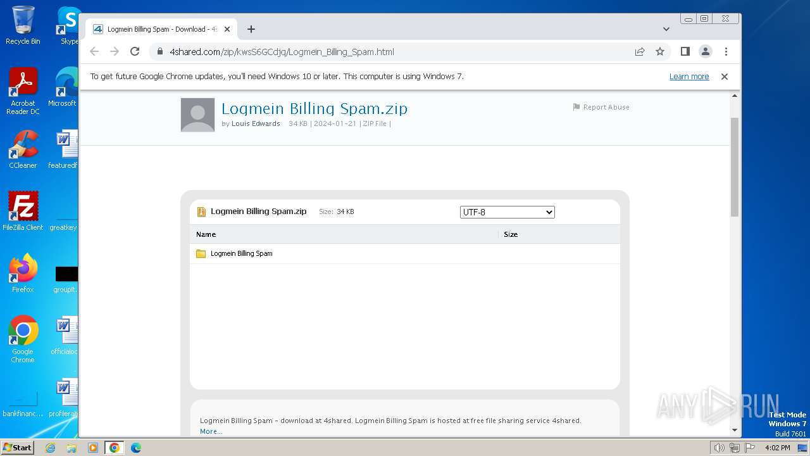The height and width of the screenshot is (456, 810).
Task: Open Firefox desktop shortcut
Action: 23,274
